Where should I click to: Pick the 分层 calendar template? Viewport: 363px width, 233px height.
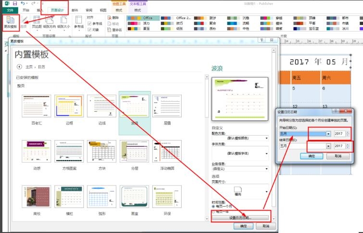point(134,155)
